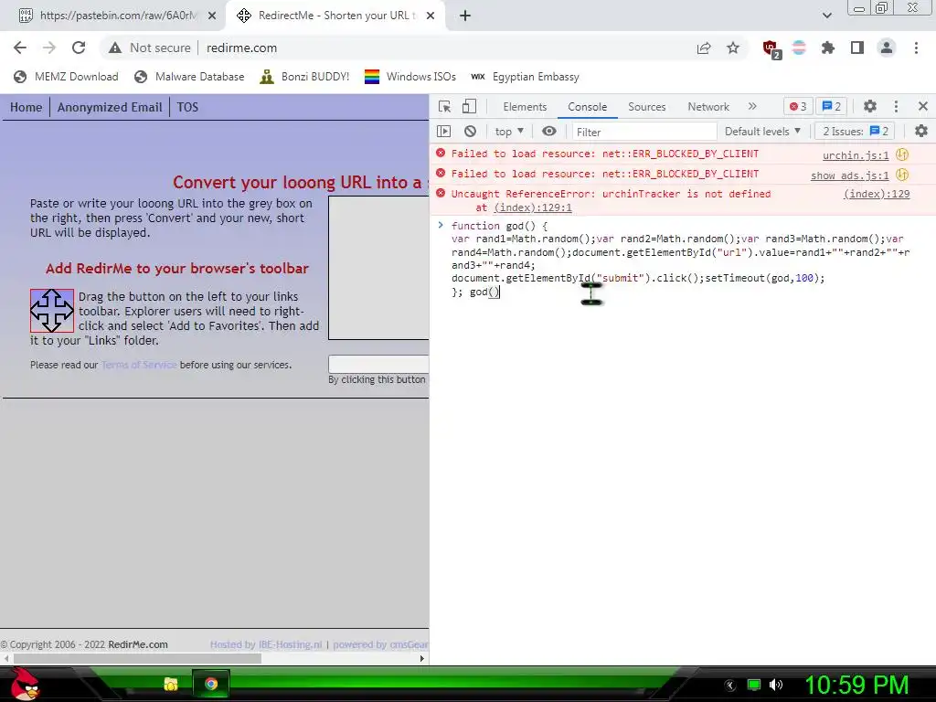This screenshot has width=936, height=702.
Task: Open DevTools customize three-dot menu
Action: coord(896,106)
